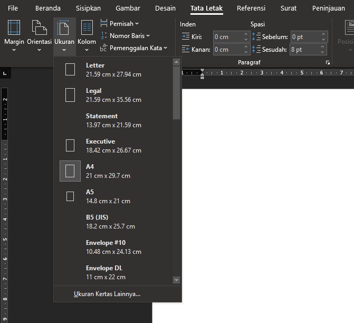This screenshot has width=354, height=323.
Task: Switch to the Beranda tab
Action: click(48, 8)
